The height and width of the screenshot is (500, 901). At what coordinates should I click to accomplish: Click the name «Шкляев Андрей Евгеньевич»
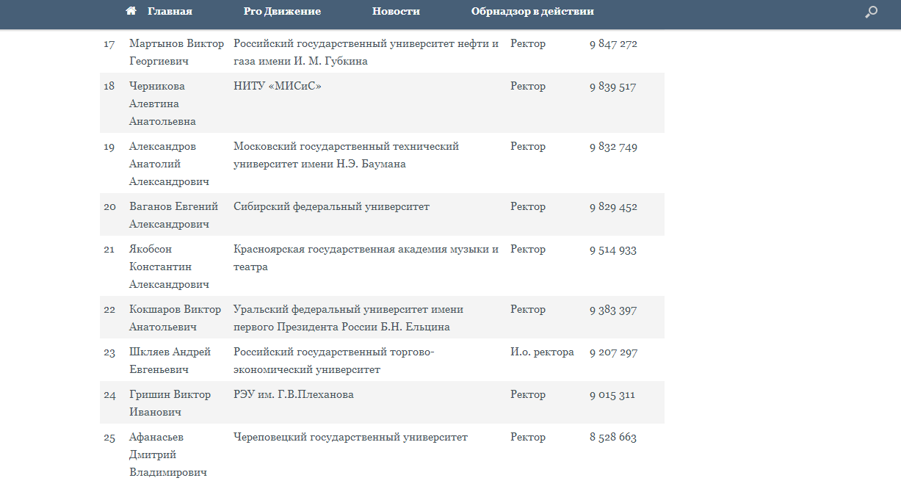pyautogui.click(x=170, y=360)
